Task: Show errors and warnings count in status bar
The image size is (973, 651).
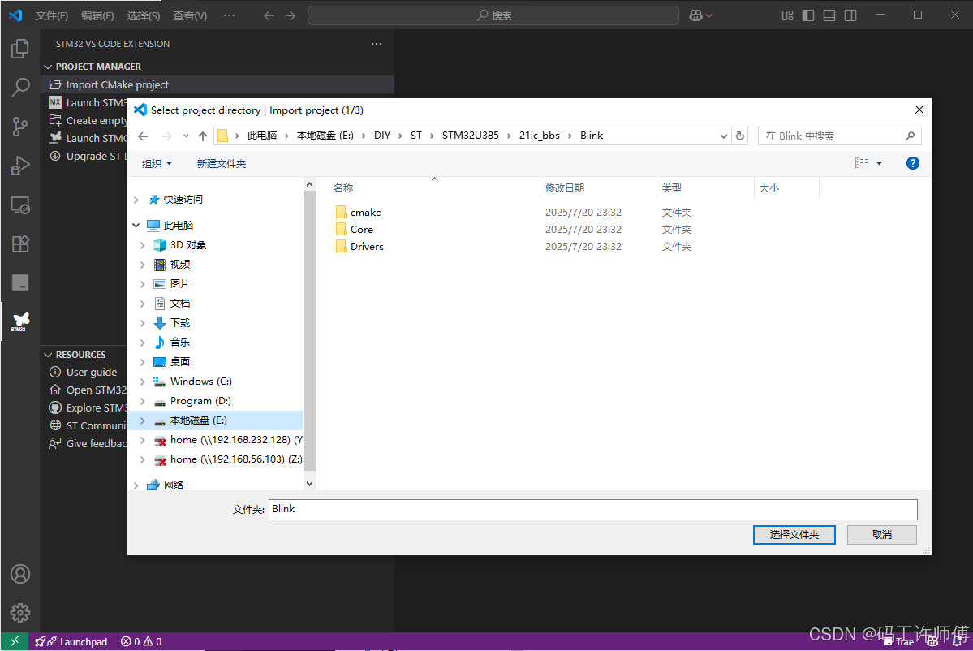Action: click(141, 642)
